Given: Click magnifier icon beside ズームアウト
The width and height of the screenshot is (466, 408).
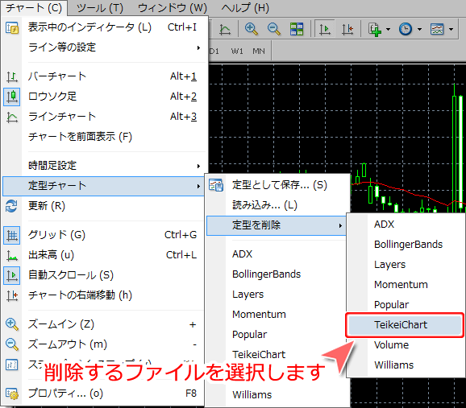Looking at the screenshot, I should click(12, 344).
